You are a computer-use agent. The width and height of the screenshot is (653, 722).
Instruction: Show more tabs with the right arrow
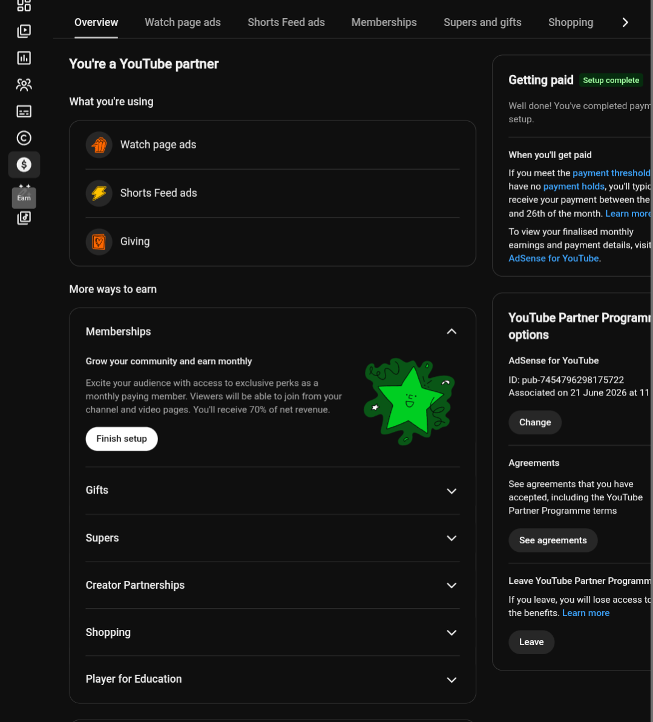click(625, 22)
